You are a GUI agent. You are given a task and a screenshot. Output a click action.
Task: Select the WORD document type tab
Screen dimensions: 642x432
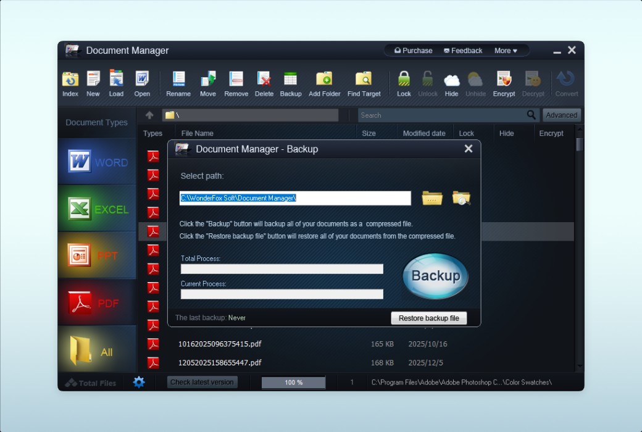[x=97, y=162]
